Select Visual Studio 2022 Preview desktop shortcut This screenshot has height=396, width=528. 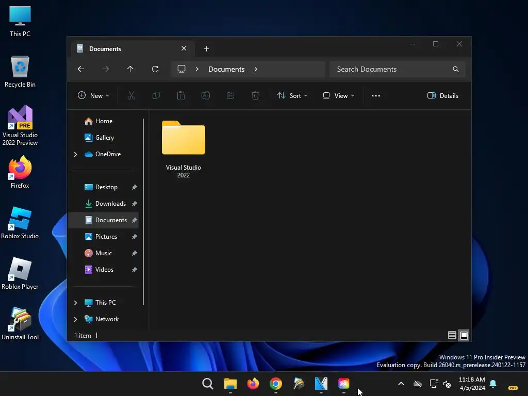(20, 126)
